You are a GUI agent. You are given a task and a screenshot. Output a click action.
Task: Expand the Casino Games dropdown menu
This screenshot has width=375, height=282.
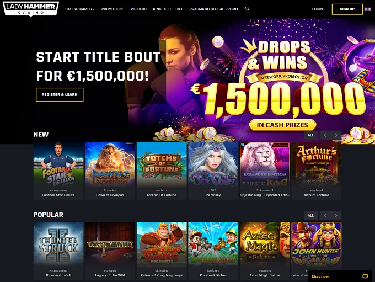coord(80,9)
